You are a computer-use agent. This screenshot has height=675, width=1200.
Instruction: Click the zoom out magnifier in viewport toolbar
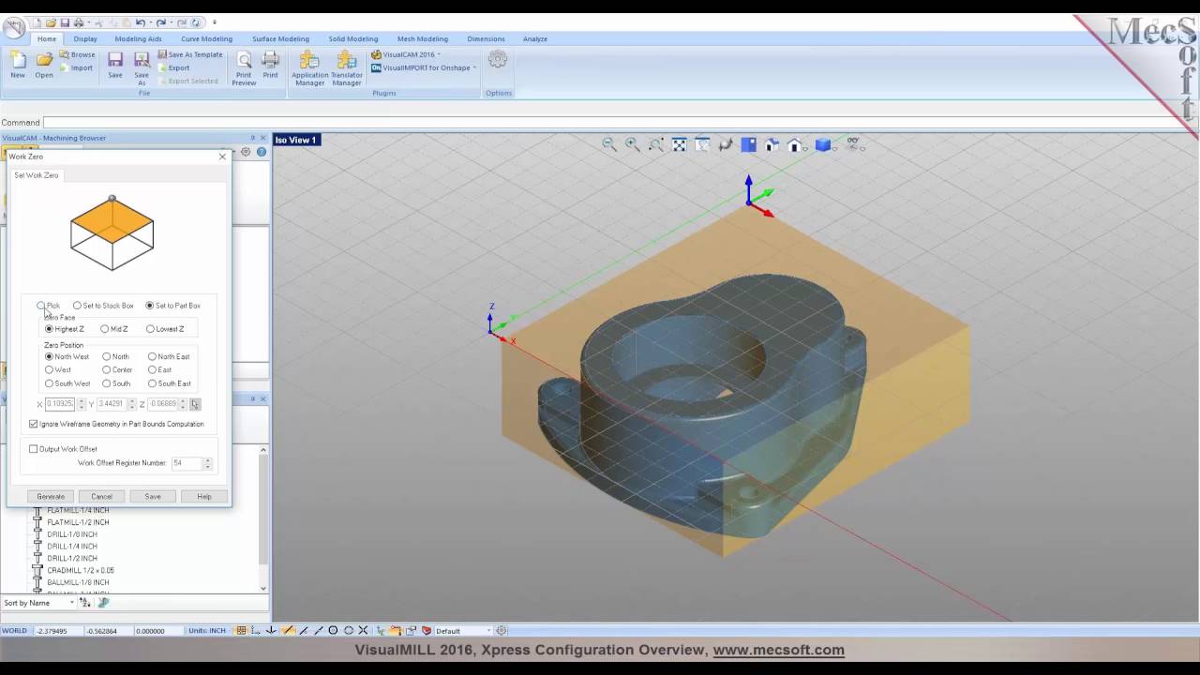pyautogui.click(x=609, y=144)
